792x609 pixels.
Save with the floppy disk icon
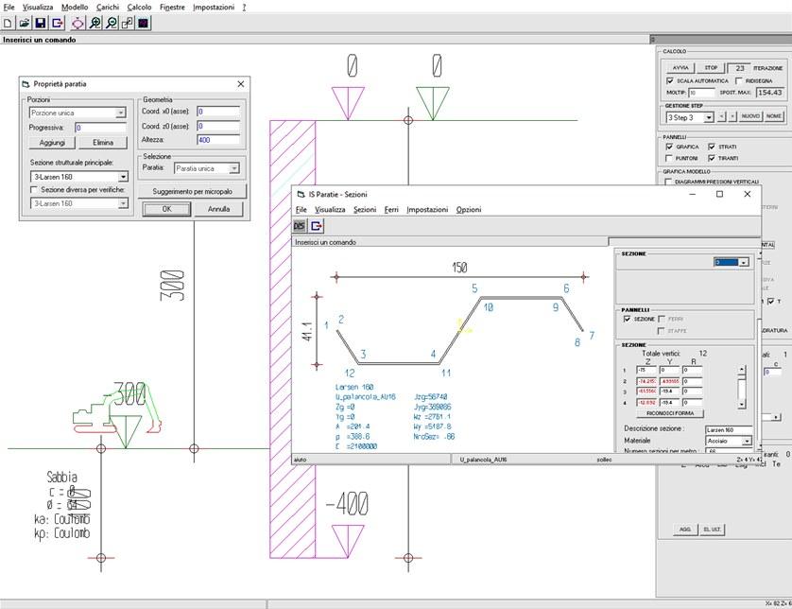[41, 23]
